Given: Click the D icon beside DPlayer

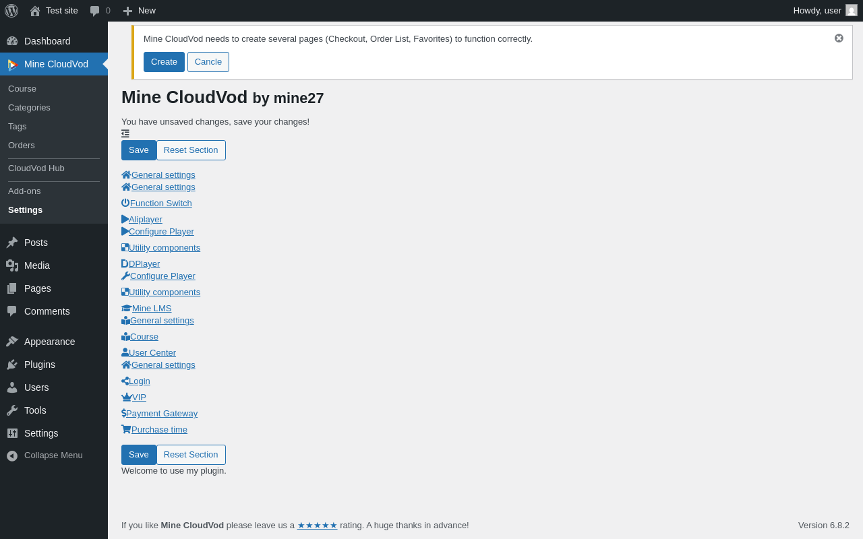Looking at the screenshot, I should tap(125, 263).
